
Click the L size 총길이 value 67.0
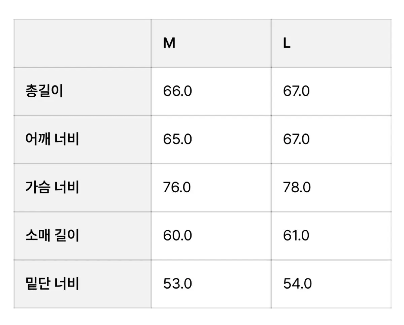point(296,92)
